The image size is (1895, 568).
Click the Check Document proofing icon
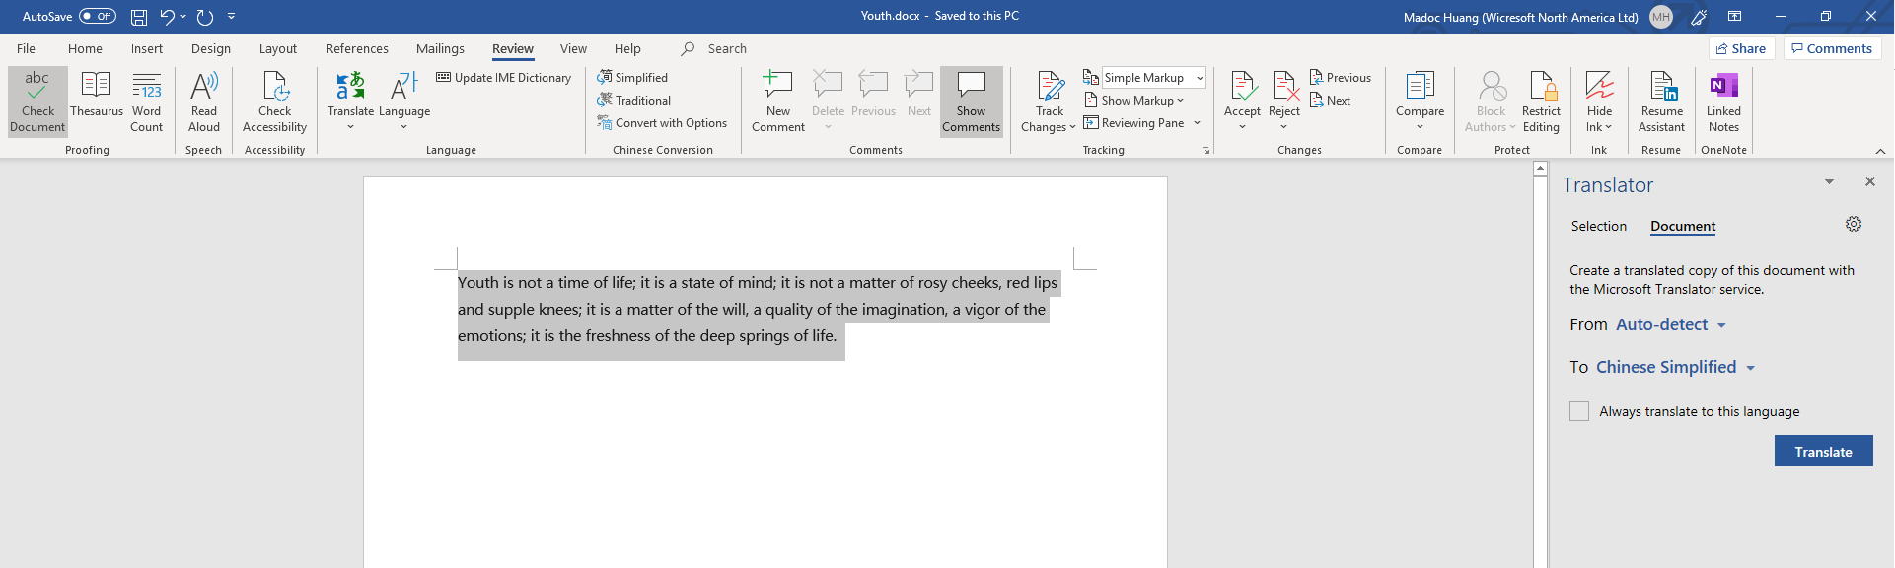(37, 101)
